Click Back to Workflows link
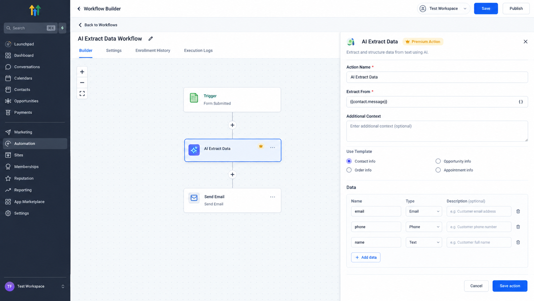This screenshot has height=301, width=534. [98, 25]
